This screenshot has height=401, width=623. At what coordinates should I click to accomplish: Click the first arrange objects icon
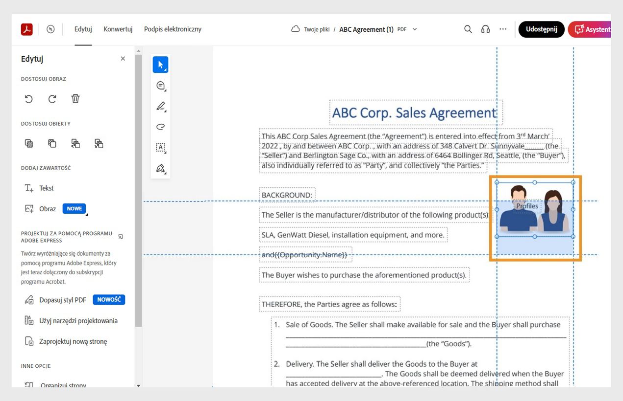pyautogui.click(x=29, y=143)
